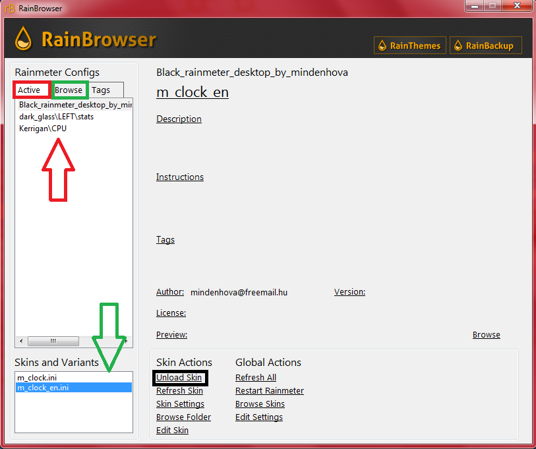Viewport: 536px width, 449px height.
Task: Click Browse link beside Preview
Action: click(487, 335)
